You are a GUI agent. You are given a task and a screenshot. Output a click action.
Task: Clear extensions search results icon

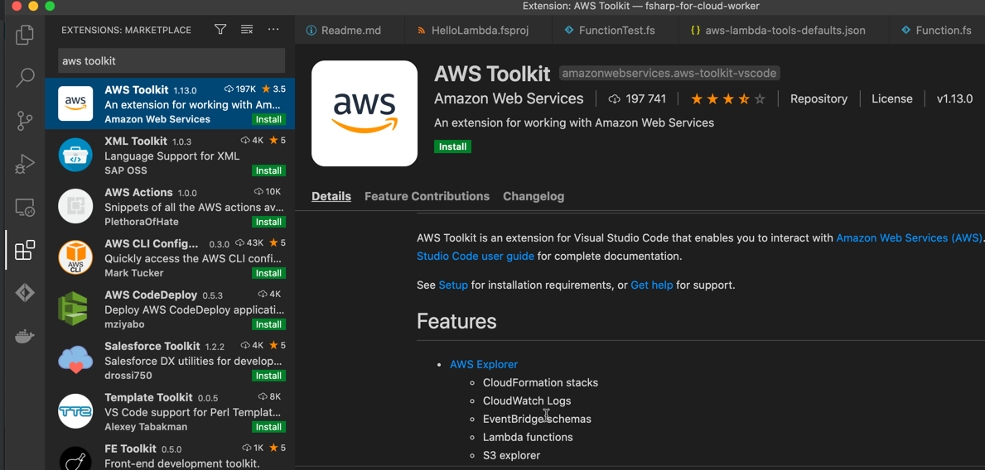click(x=247, y=30)
